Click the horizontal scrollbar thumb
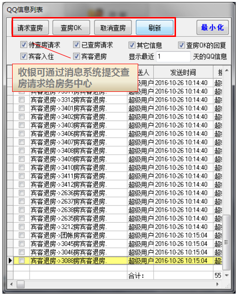This screenshot has width=240, height=297. tap(20, 284)
